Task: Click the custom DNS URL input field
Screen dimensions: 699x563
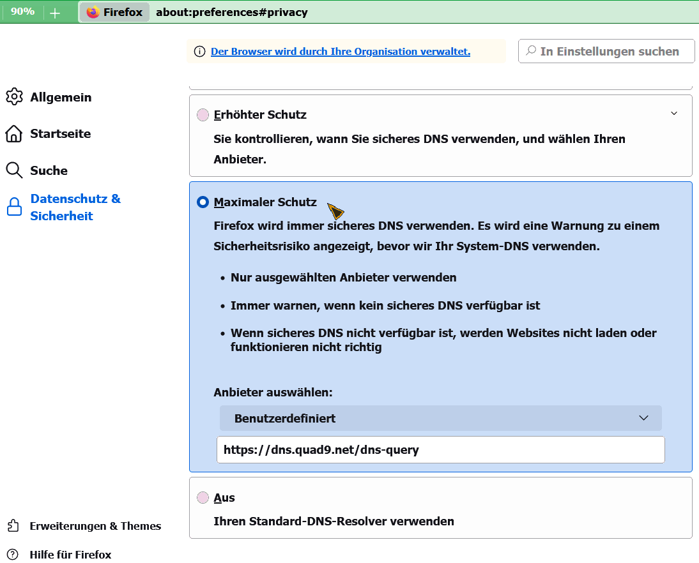Action: [440, 449]
